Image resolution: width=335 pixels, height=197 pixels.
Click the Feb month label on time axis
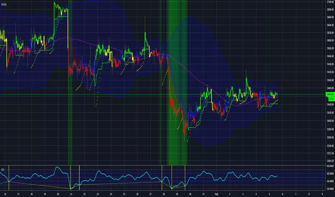click(x=216, y=194)
